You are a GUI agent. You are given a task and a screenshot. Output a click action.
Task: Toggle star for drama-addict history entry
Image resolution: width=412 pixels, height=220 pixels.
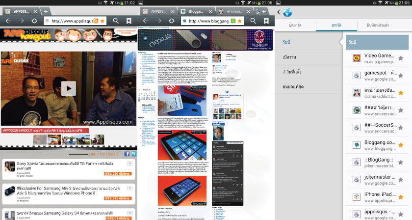pos(401,93)
